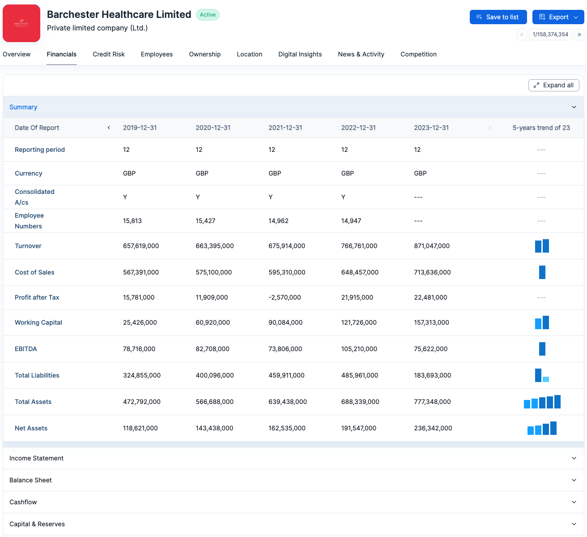Show earlier years with the left arrow

pyautogui.click(x=109, y=128)
